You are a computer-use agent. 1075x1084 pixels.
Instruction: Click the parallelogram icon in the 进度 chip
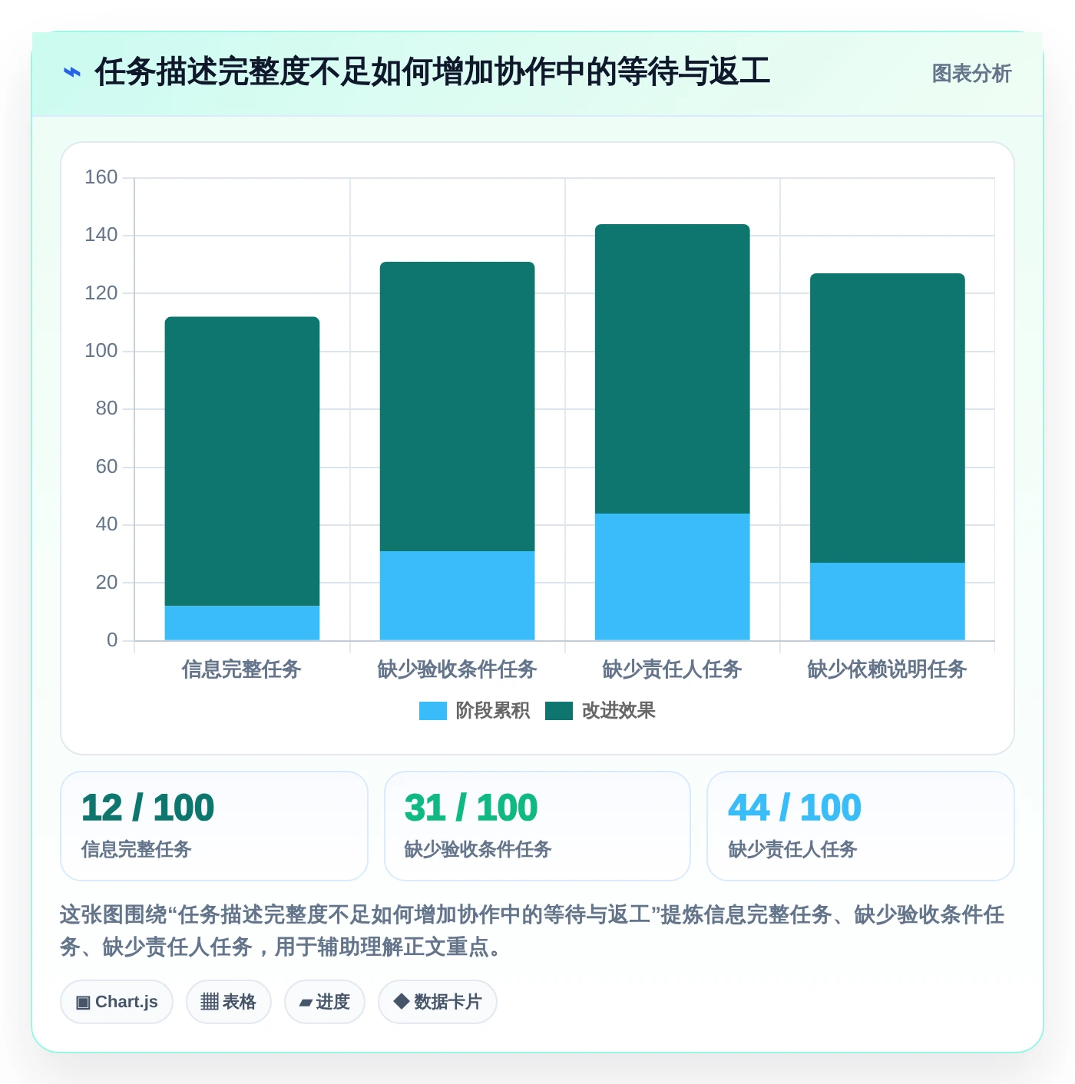[x=306, y=1003]
